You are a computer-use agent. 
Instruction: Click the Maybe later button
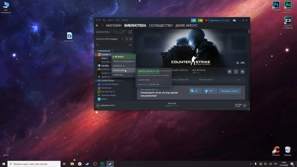[x=229, y=91]
